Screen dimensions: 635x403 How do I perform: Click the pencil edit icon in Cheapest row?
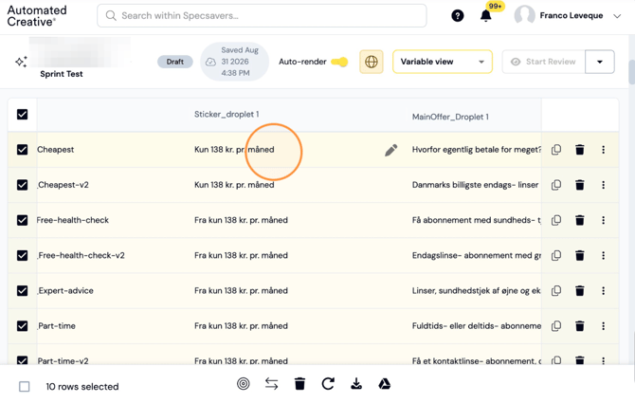[x=390, y=150]
